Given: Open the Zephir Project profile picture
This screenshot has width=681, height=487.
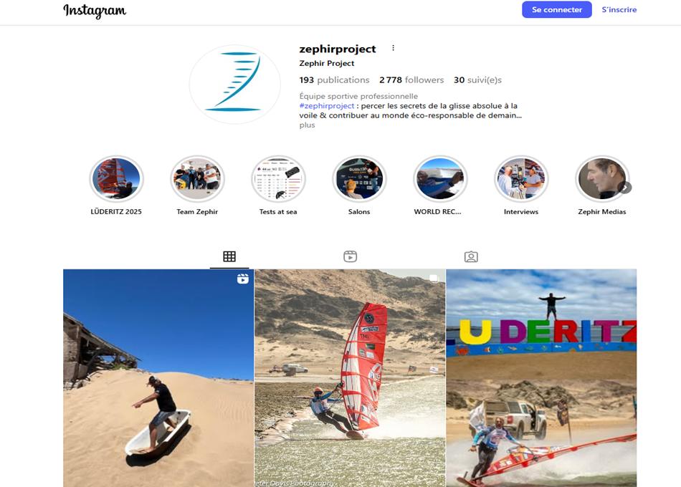Looking at the screenshot, I should click(235, 85).
